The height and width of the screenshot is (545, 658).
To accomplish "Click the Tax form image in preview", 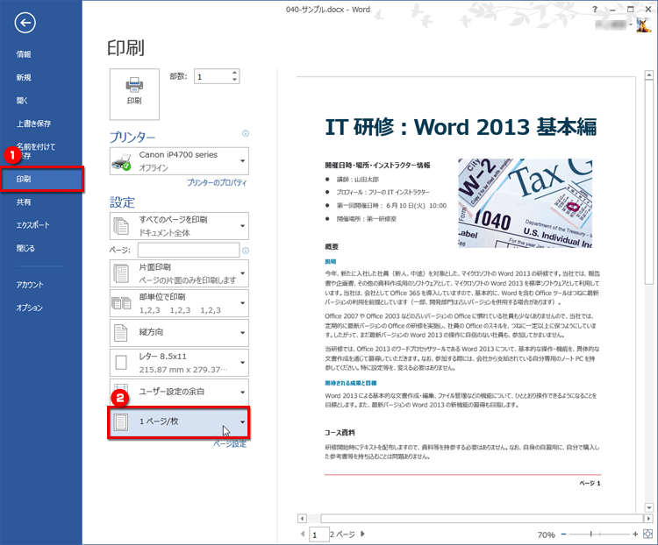I will click(525, 203).
